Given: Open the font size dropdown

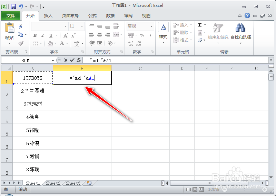Looking at the screenshot, I should click(x=82, y=26).
